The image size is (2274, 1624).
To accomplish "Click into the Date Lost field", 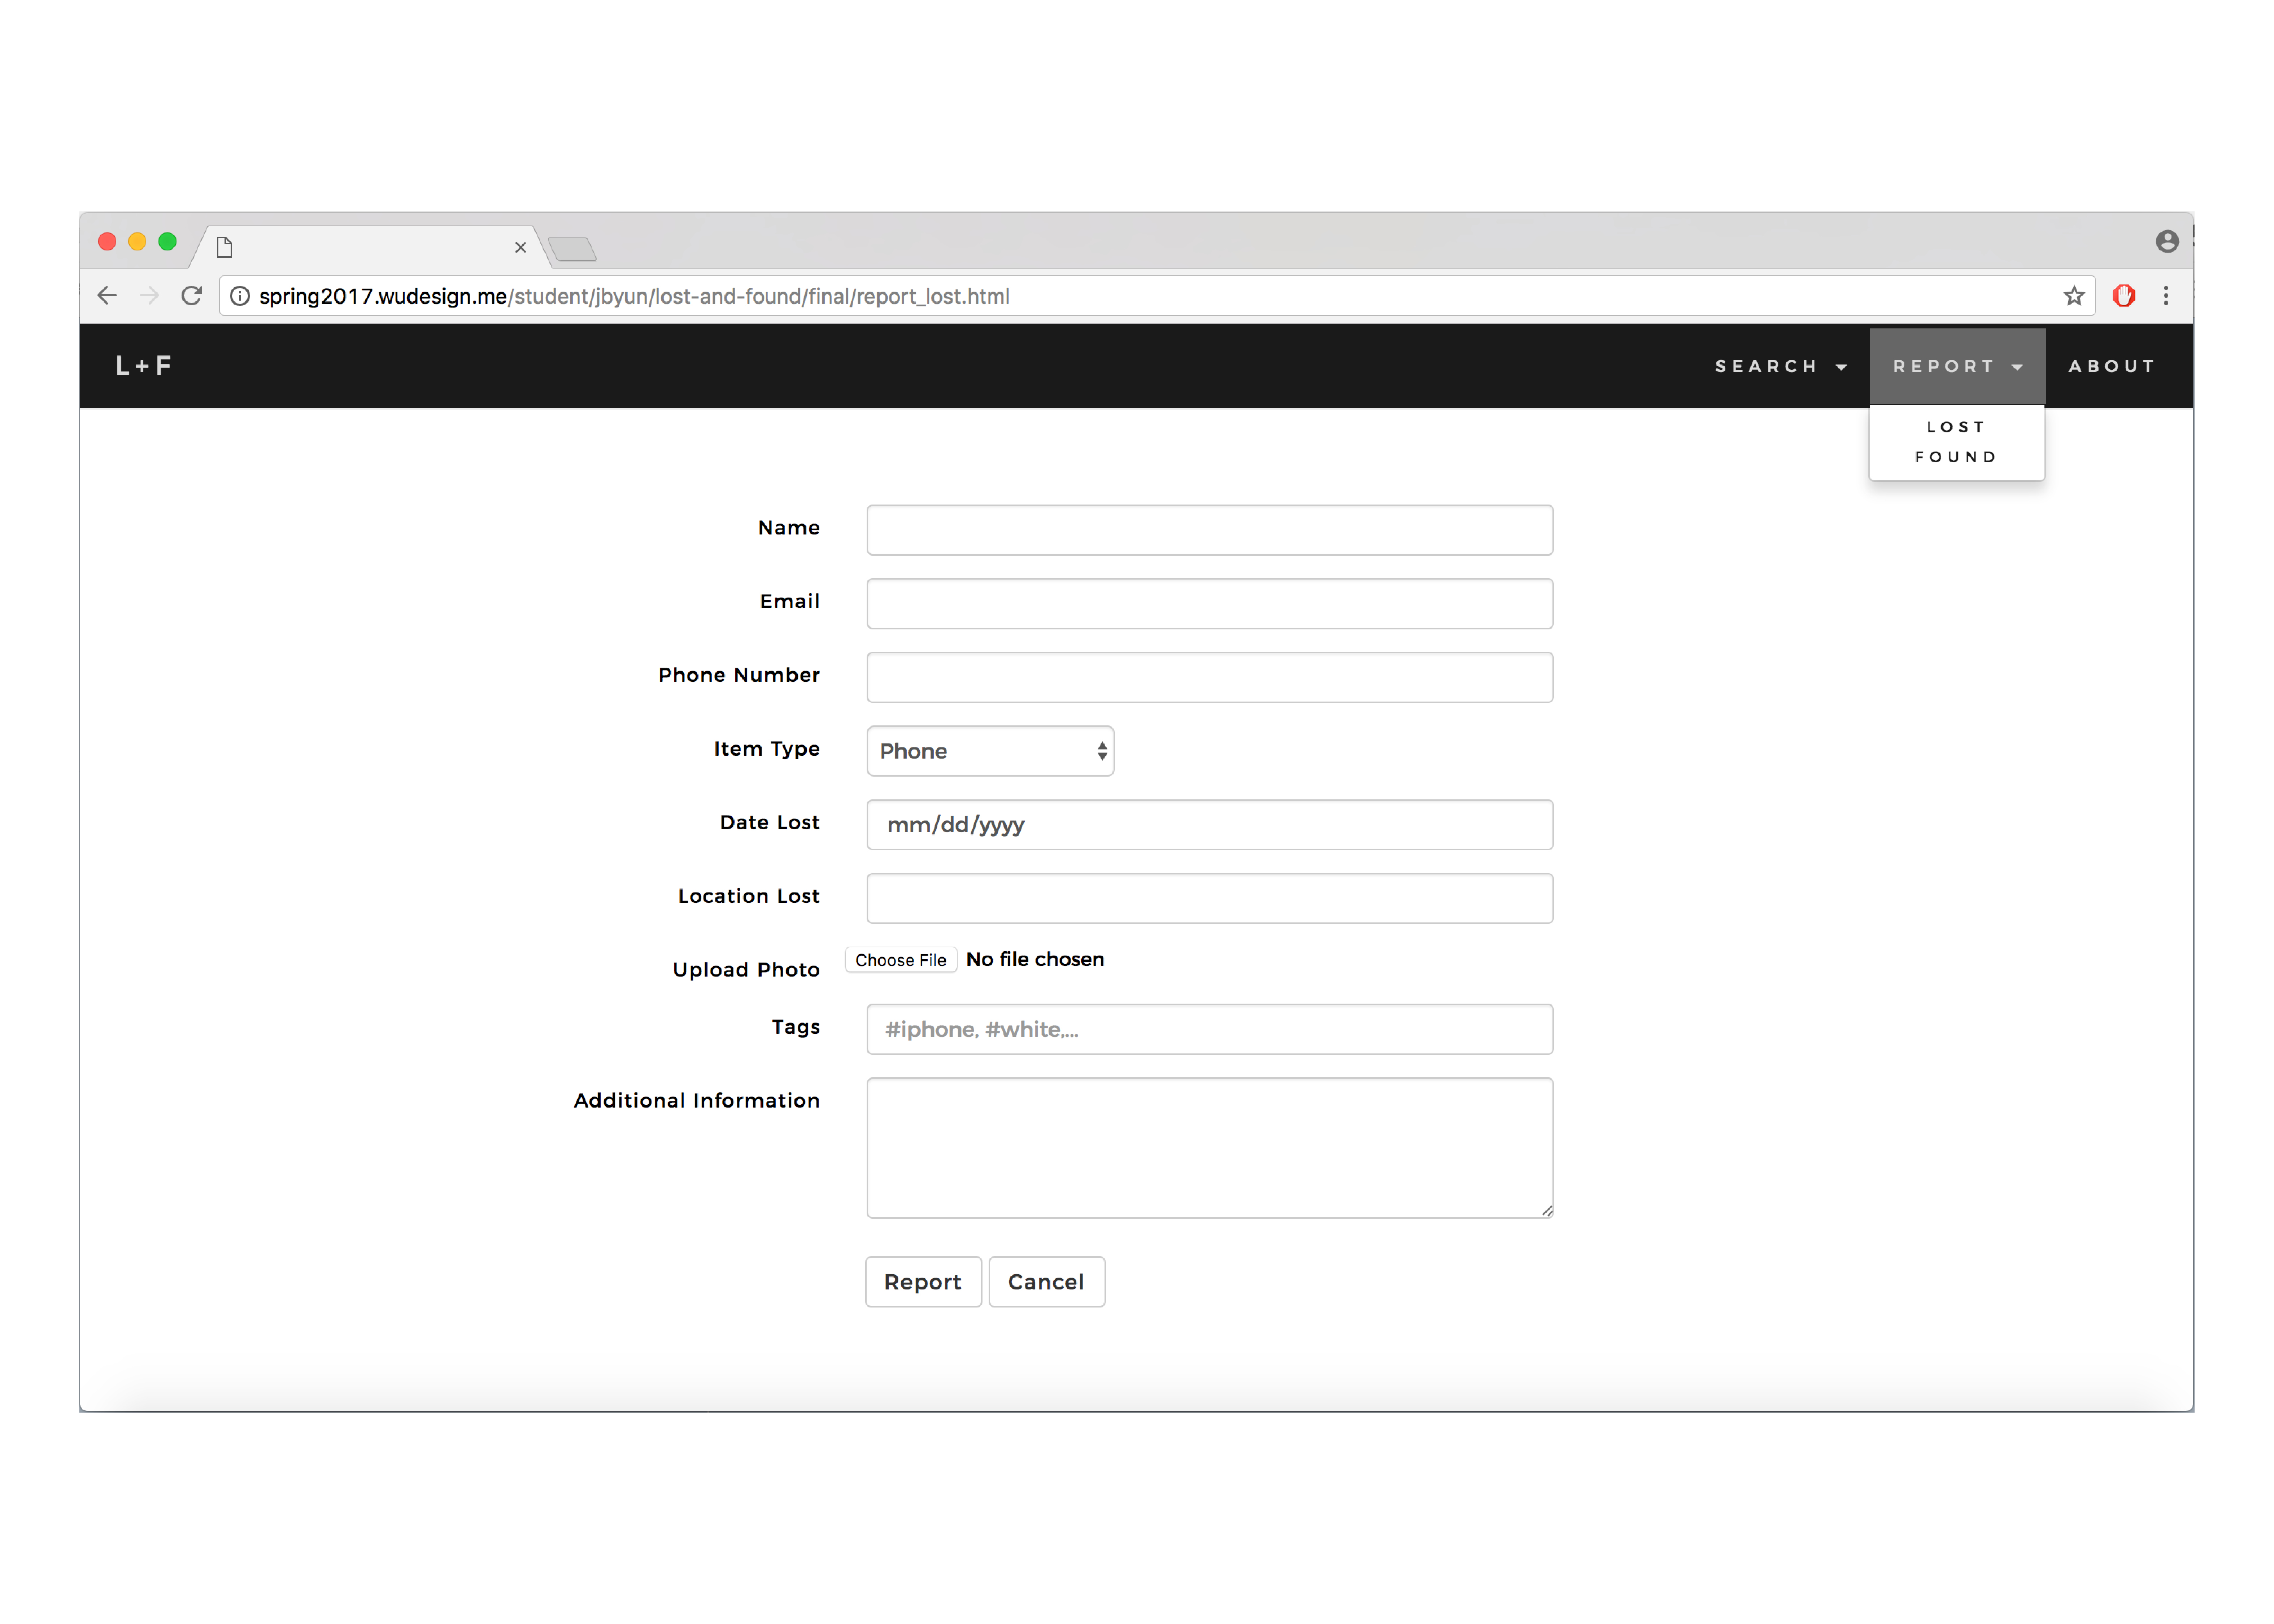I will click(x=1208, y=825).
